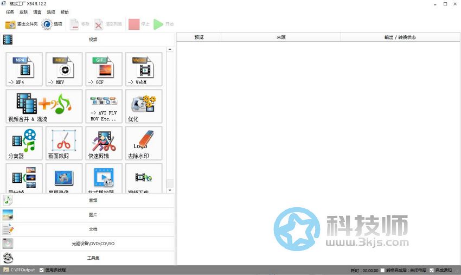Click the 清空列表 clear list button
Screen dimensions: 461x275
tap(108, 24)
